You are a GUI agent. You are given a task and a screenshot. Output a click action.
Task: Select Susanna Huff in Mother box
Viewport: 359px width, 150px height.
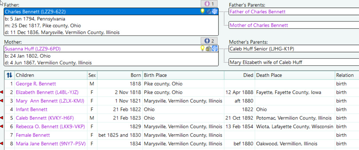[x=33, y=49]
